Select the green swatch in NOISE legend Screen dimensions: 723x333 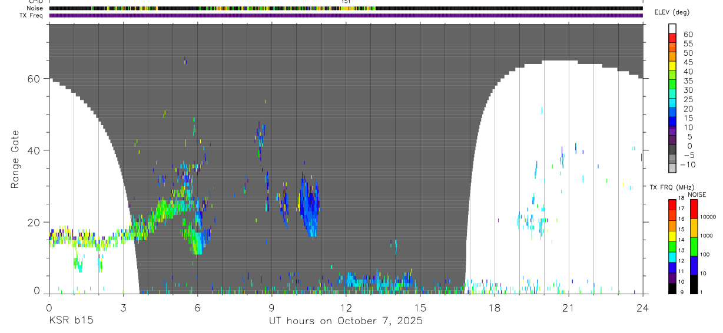[x=694, y=247]
